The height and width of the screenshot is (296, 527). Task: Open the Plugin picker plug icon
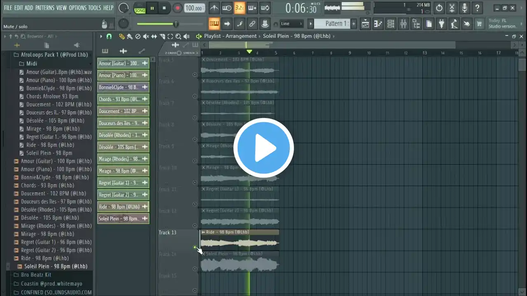441,24
